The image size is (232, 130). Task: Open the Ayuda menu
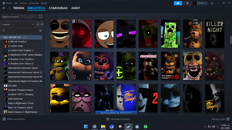44,3
